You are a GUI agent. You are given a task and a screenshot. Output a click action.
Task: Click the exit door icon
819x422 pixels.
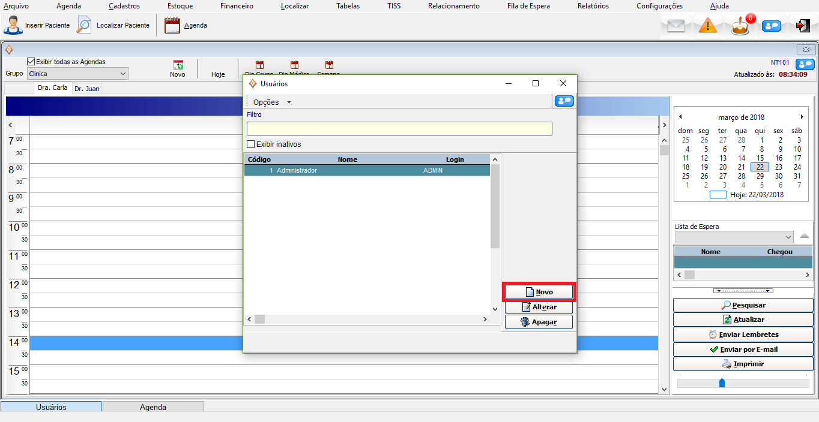tap(803, 26)
